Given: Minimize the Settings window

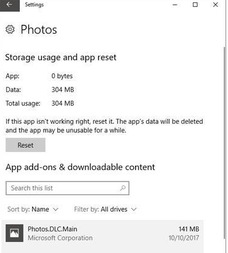Looking at the screenshot, I should [x=175, y=5].
